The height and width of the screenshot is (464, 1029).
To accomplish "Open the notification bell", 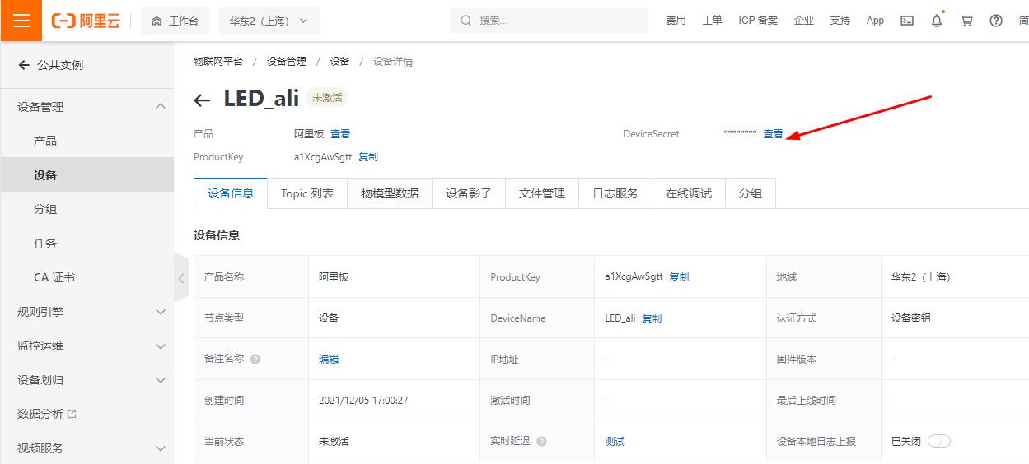I will pyautogui.click(x=937, y=21).
